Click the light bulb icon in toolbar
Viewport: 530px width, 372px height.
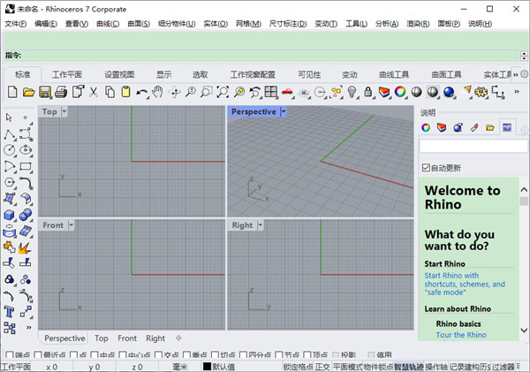351,92
